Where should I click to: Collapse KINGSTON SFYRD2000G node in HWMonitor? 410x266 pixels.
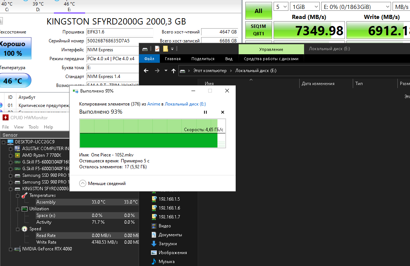tap(11, 189)
